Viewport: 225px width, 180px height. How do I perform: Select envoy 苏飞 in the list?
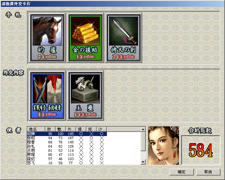67,163
